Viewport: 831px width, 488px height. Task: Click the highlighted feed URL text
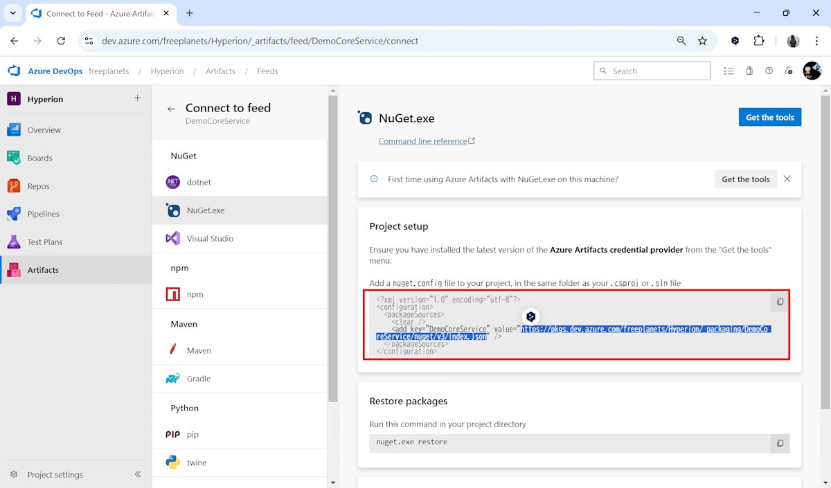coord(573,333)
